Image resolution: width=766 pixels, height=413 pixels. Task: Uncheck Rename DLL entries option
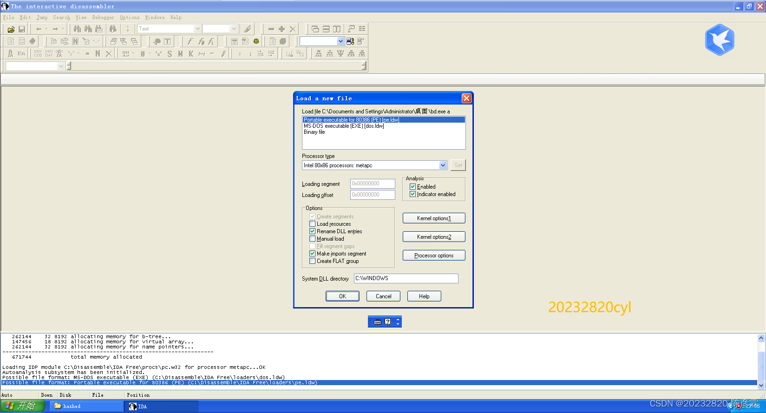pos(312,231)
